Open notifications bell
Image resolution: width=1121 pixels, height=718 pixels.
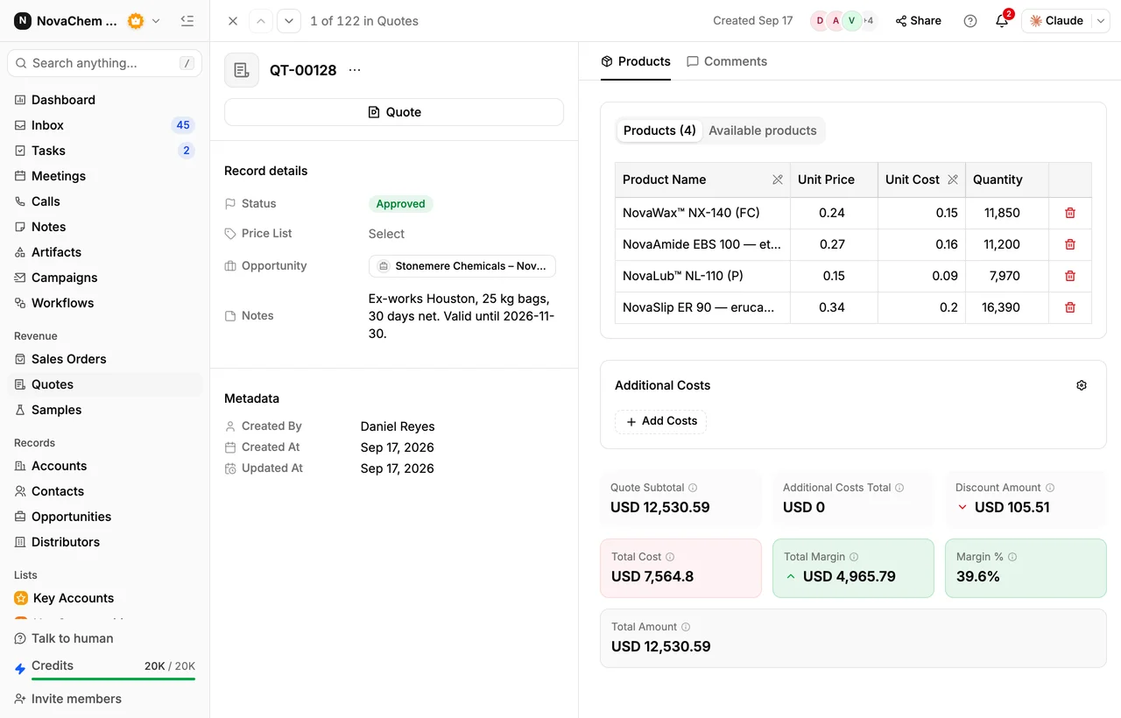[x=1002, y=21]
